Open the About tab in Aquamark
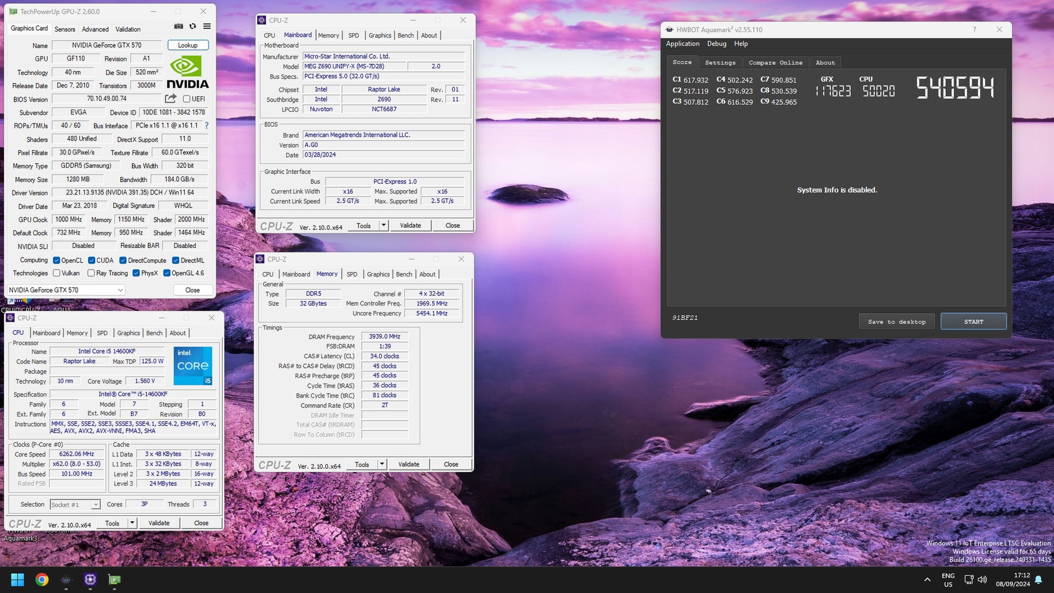The width and height of the screenshot is (1054, 593). pyautogui.click(x=825, y=63)
